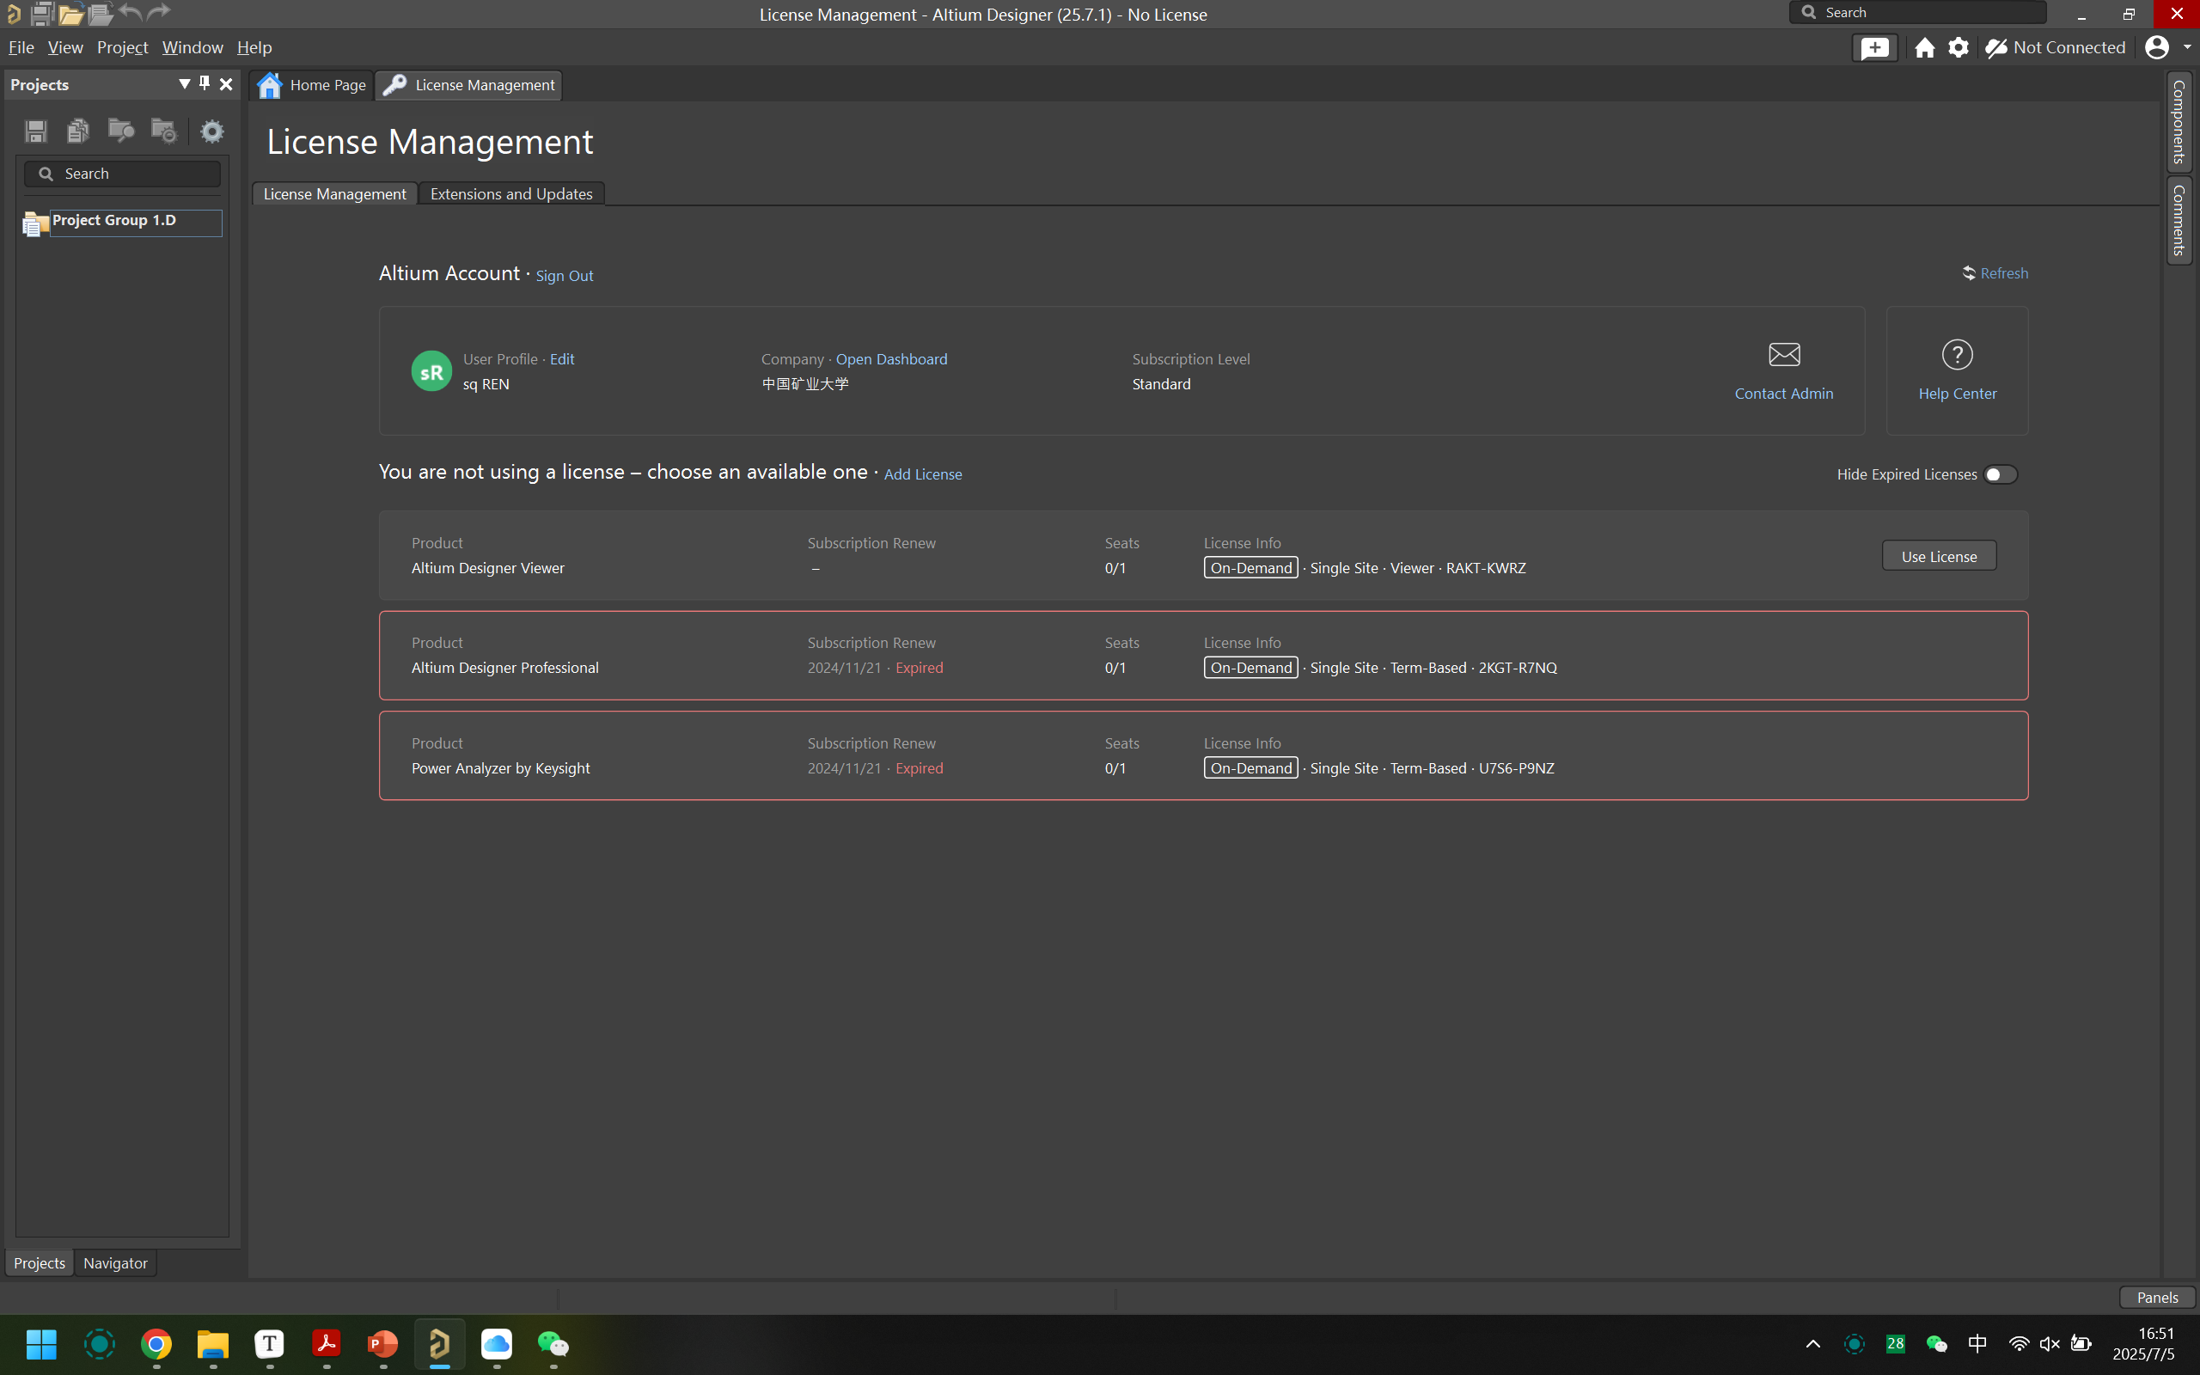Click the open folder icon in title bar
This screenshot has width=2200, height=1375.
(71, 14)
